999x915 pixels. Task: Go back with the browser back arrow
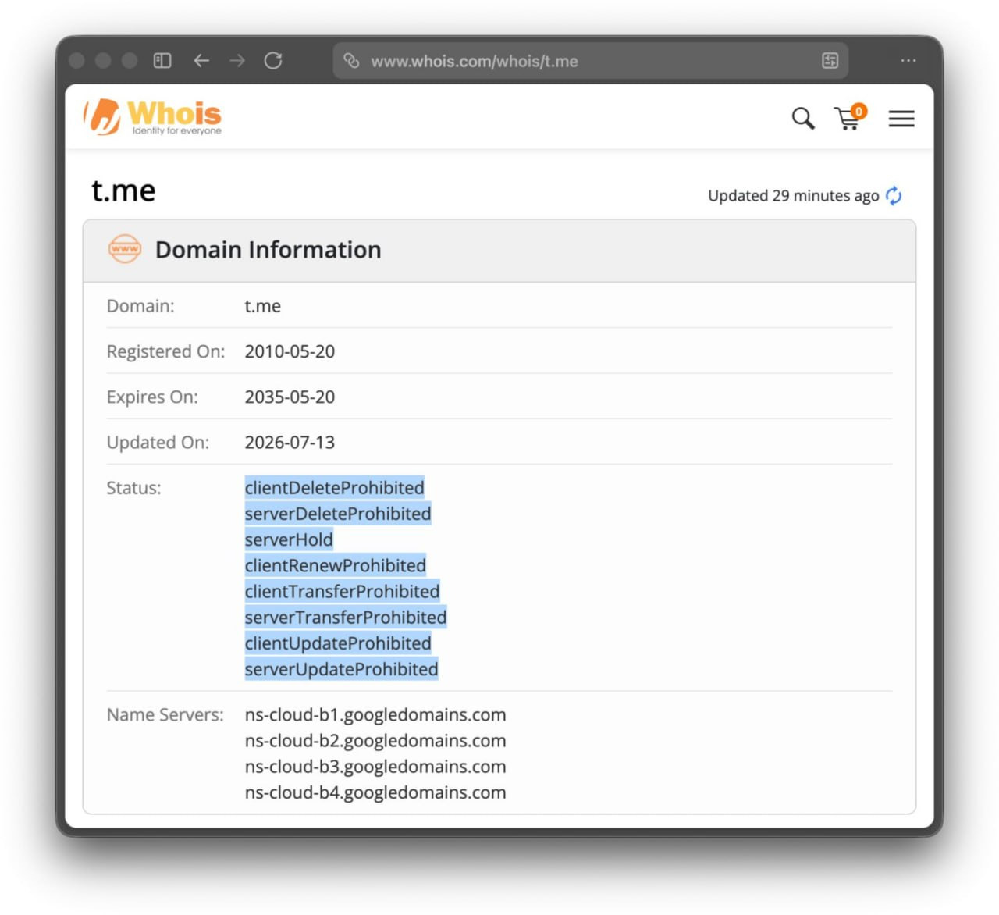pyautogui.click(x=201, y=61)
